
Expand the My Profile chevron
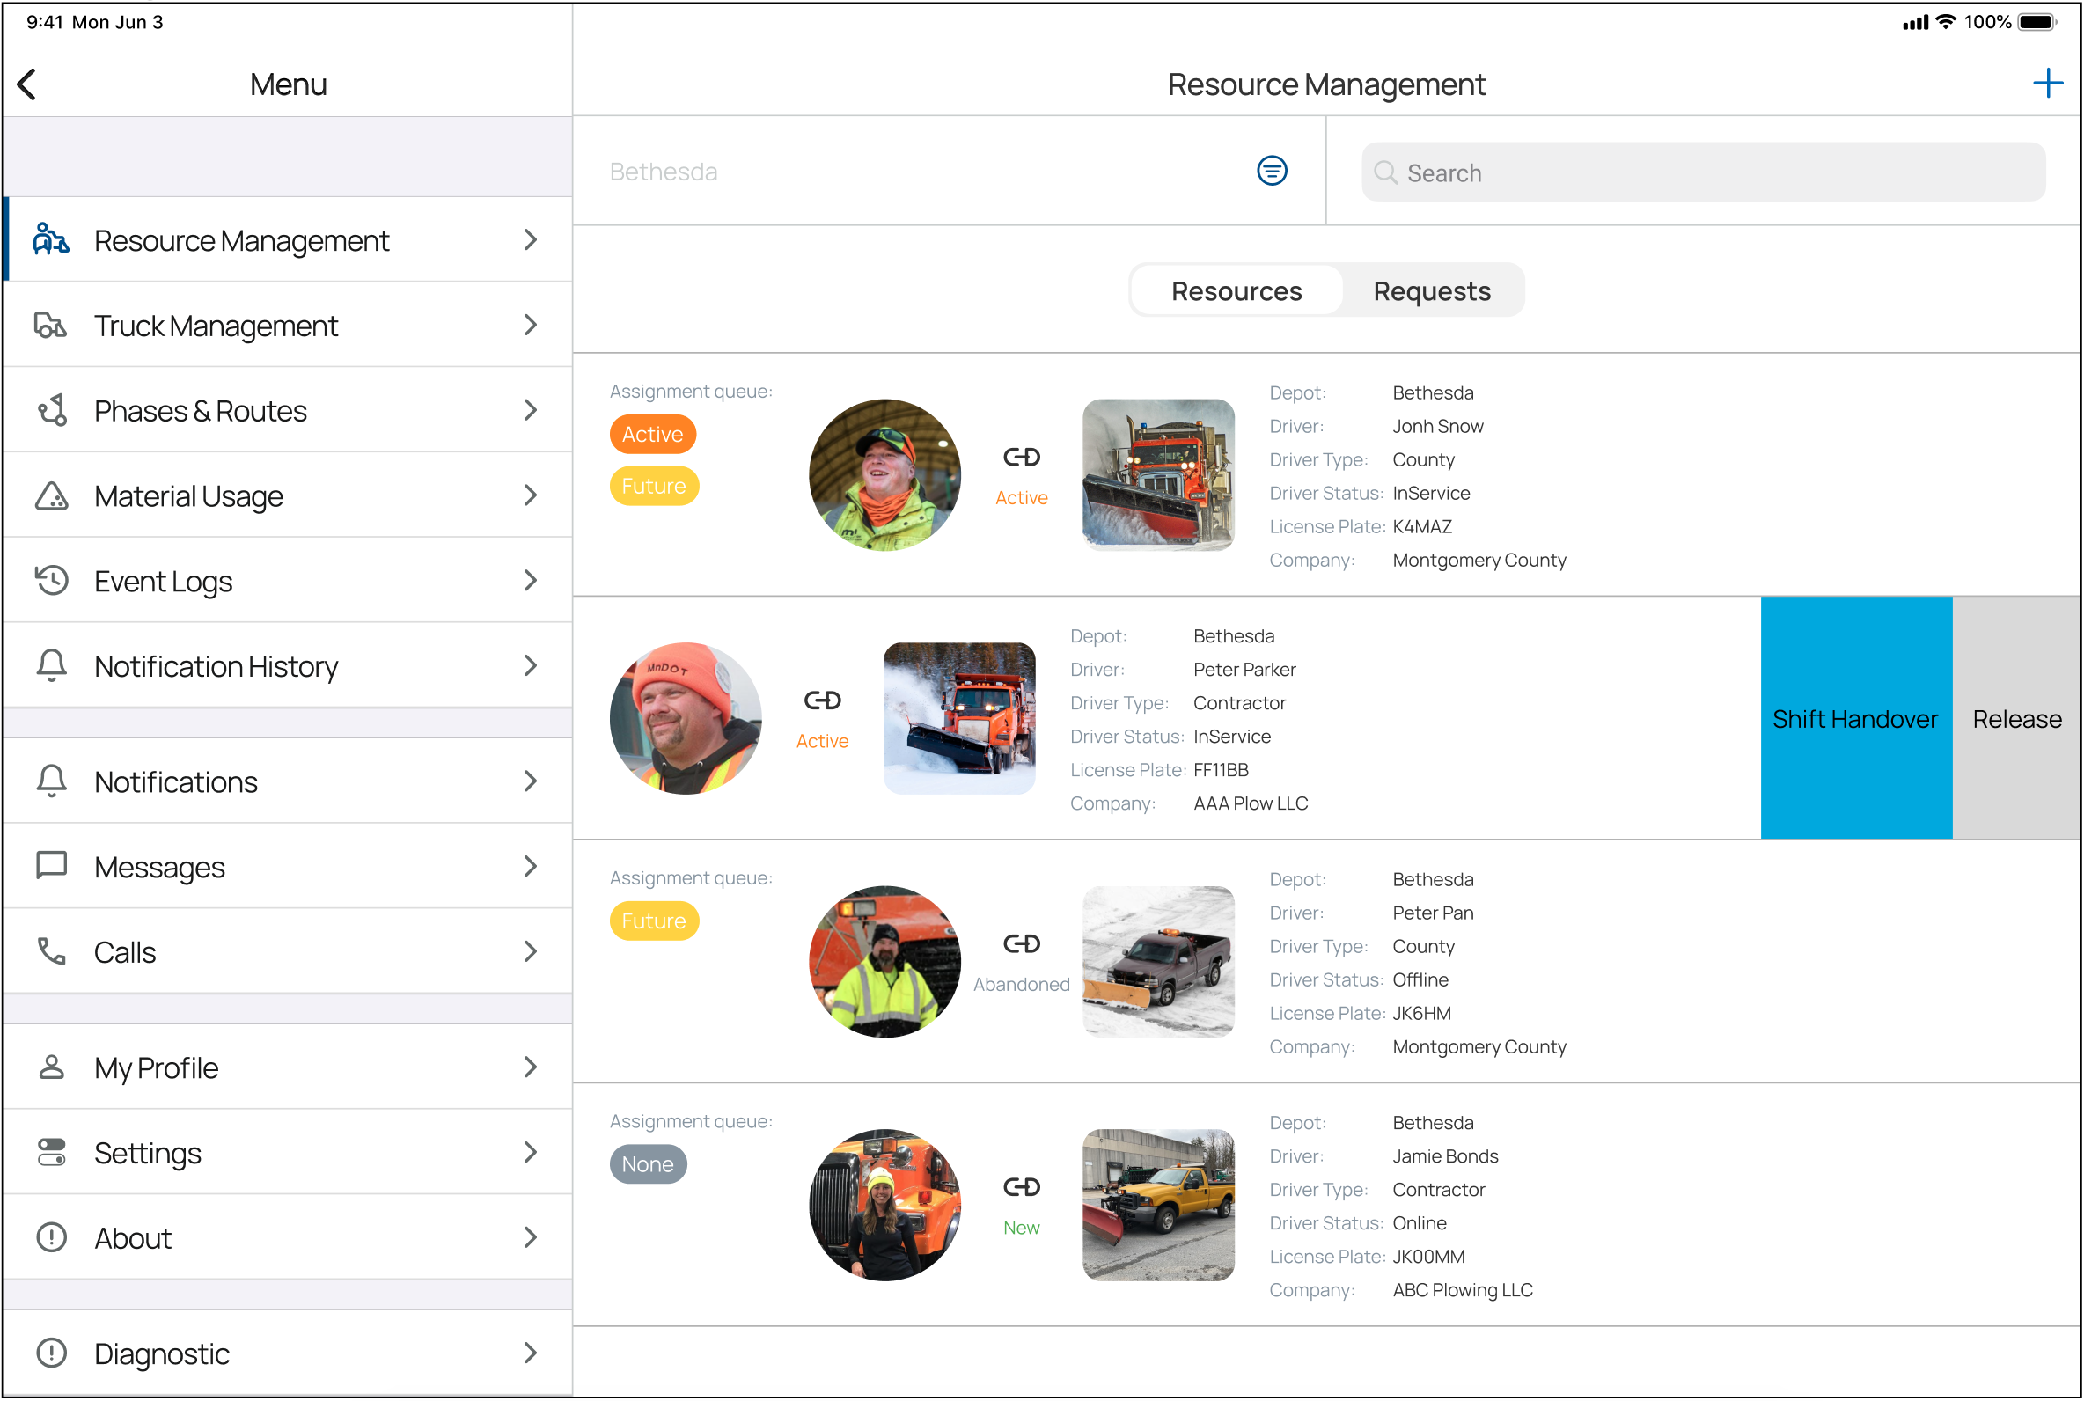(531, 1067)
